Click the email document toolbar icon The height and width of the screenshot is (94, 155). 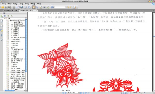17,7
